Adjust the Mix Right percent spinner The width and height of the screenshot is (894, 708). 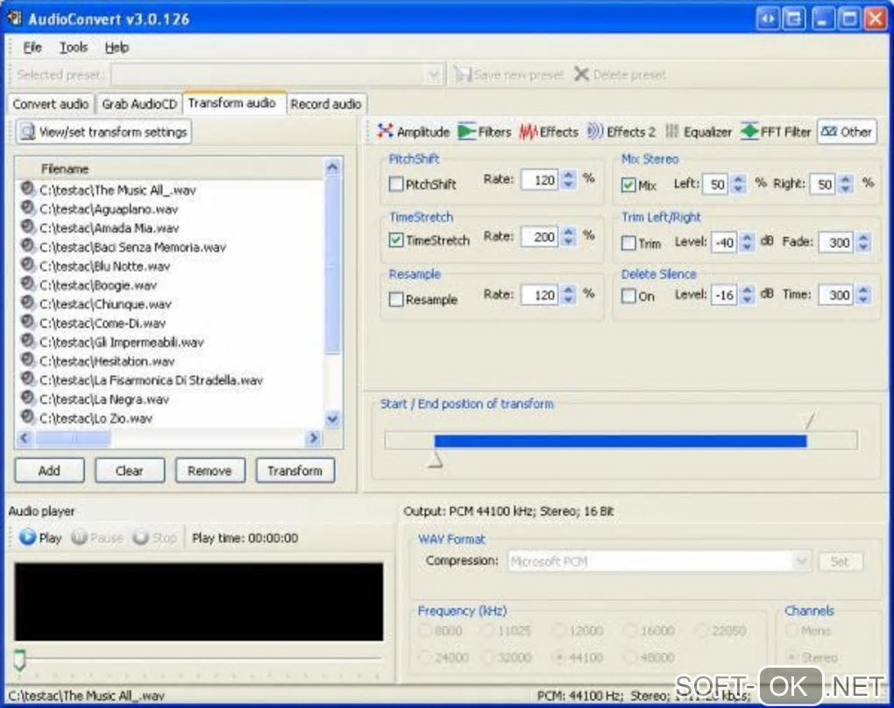click(846, 183)
